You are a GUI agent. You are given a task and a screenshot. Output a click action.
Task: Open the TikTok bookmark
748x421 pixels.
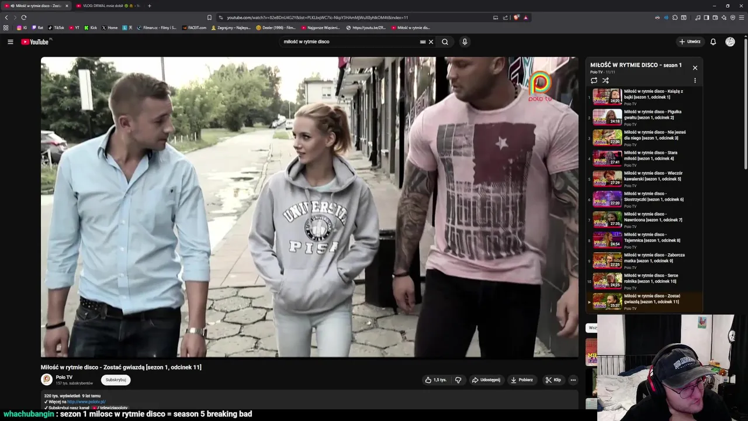coord(56,27)
